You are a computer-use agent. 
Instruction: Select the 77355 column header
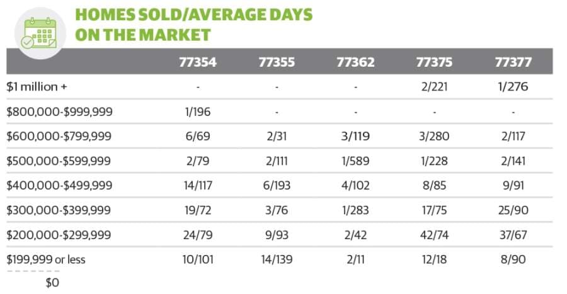[277, 62]
